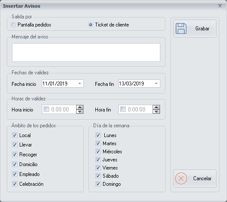Enable the Hora fin checkbox
Screen dimensions: 227x202
pyautogui.click(x=123, y=109)
